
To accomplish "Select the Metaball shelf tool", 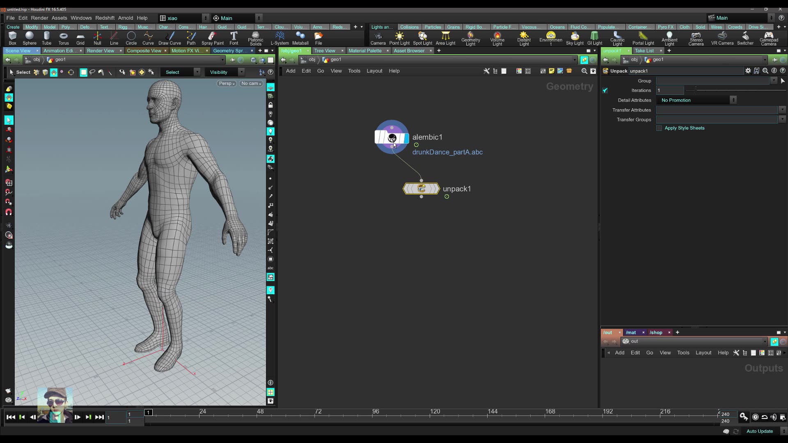I will 300,38.
